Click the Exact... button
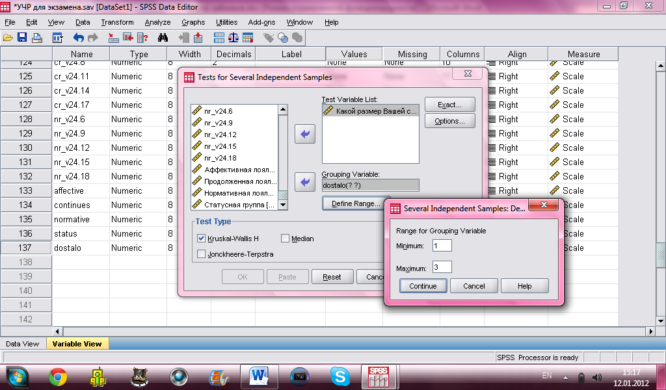The width and height of the screenshot is (666, 390). coord(450,105)
